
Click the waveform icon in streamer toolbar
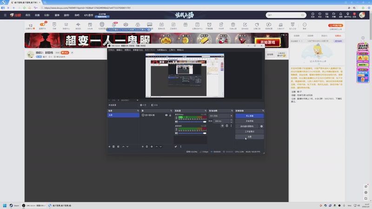tap(78, 25)
